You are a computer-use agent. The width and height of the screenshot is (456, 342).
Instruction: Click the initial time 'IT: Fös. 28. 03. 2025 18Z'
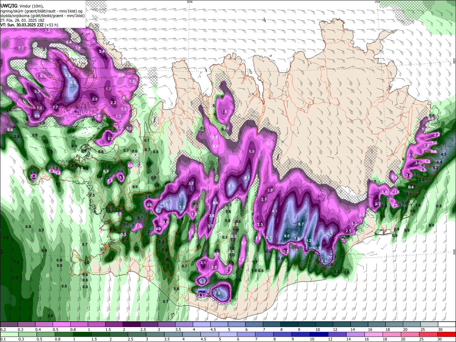click(x=22, y=20)
